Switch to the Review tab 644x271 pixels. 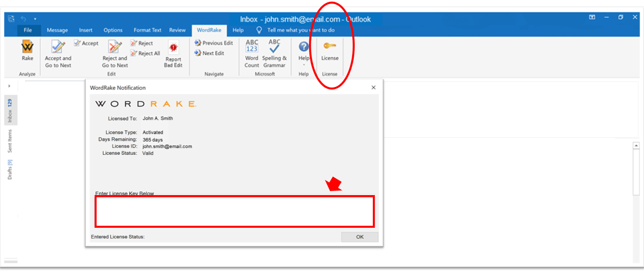(177, 30)
